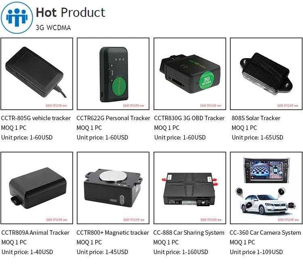Open the CCTR800+ Magnetic tracker photo
Viewport: 303px width, 267px height.
[113, 188]
